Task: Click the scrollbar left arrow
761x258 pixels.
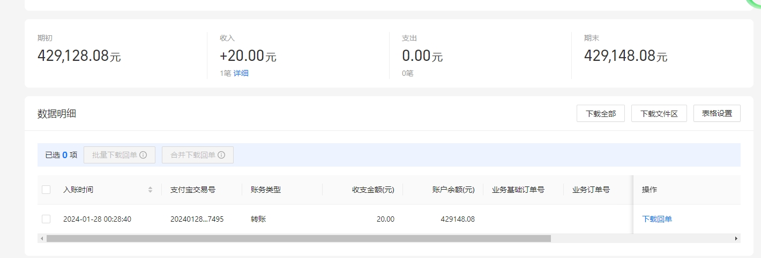Action: pyautogui.click(x=41, y=238)
